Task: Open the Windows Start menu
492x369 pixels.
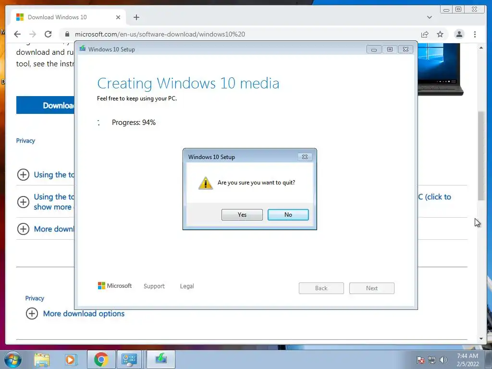Action: click(13, 359)
